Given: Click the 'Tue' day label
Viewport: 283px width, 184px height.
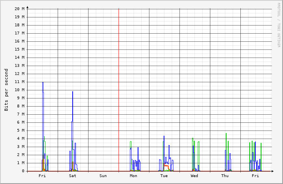Looking at the screenshot, I should (164, 176).
